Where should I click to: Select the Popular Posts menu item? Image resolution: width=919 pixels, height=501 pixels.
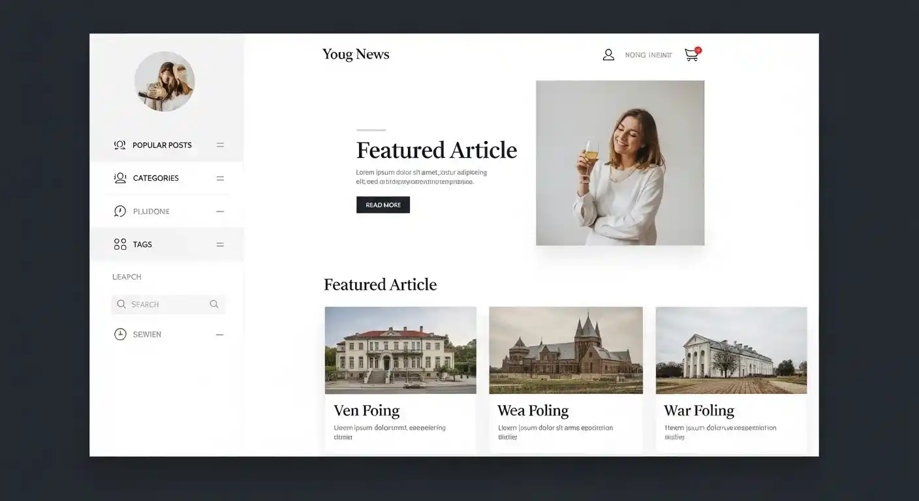click(162, 145)
